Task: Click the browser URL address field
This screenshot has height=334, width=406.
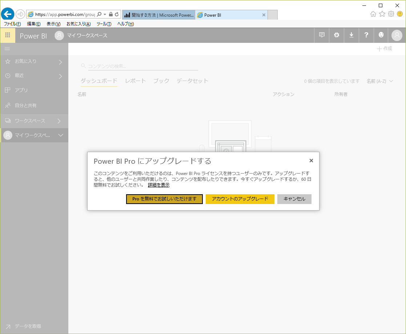Action: (x=65, y=14)
